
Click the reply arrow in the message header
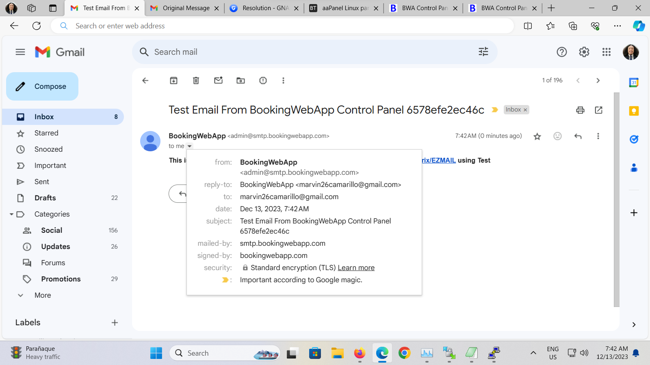[x=578, y=136]
